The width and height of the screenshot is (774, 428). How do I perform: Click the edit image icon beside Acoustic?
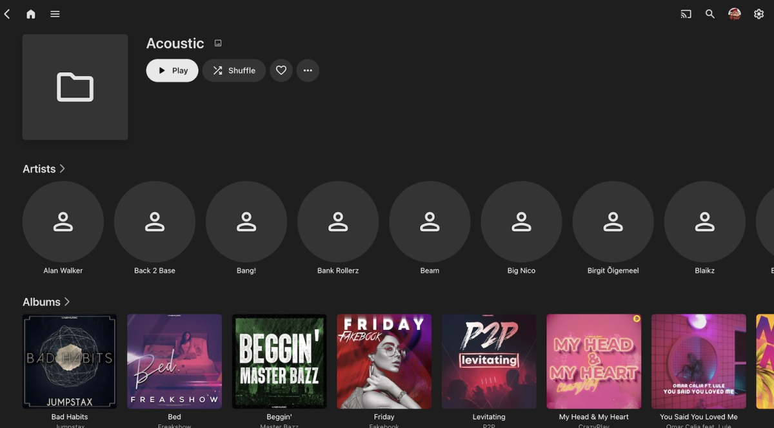point(218,43)
